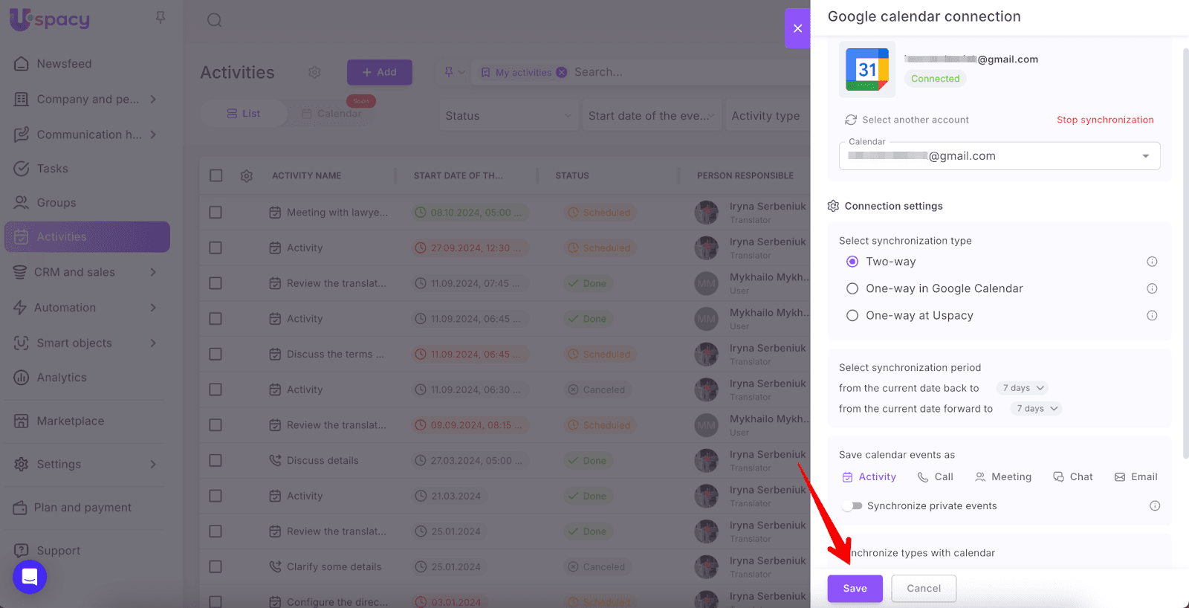Expand the back-period 7 days dropdown

[x=1023, y=388]
